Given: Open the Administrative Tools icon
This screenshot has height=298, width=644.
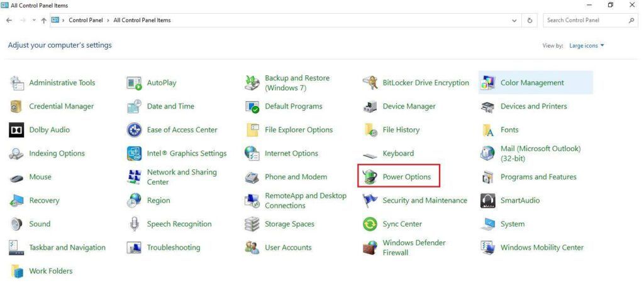Looking at the screenshot, I should click(16, 83).
